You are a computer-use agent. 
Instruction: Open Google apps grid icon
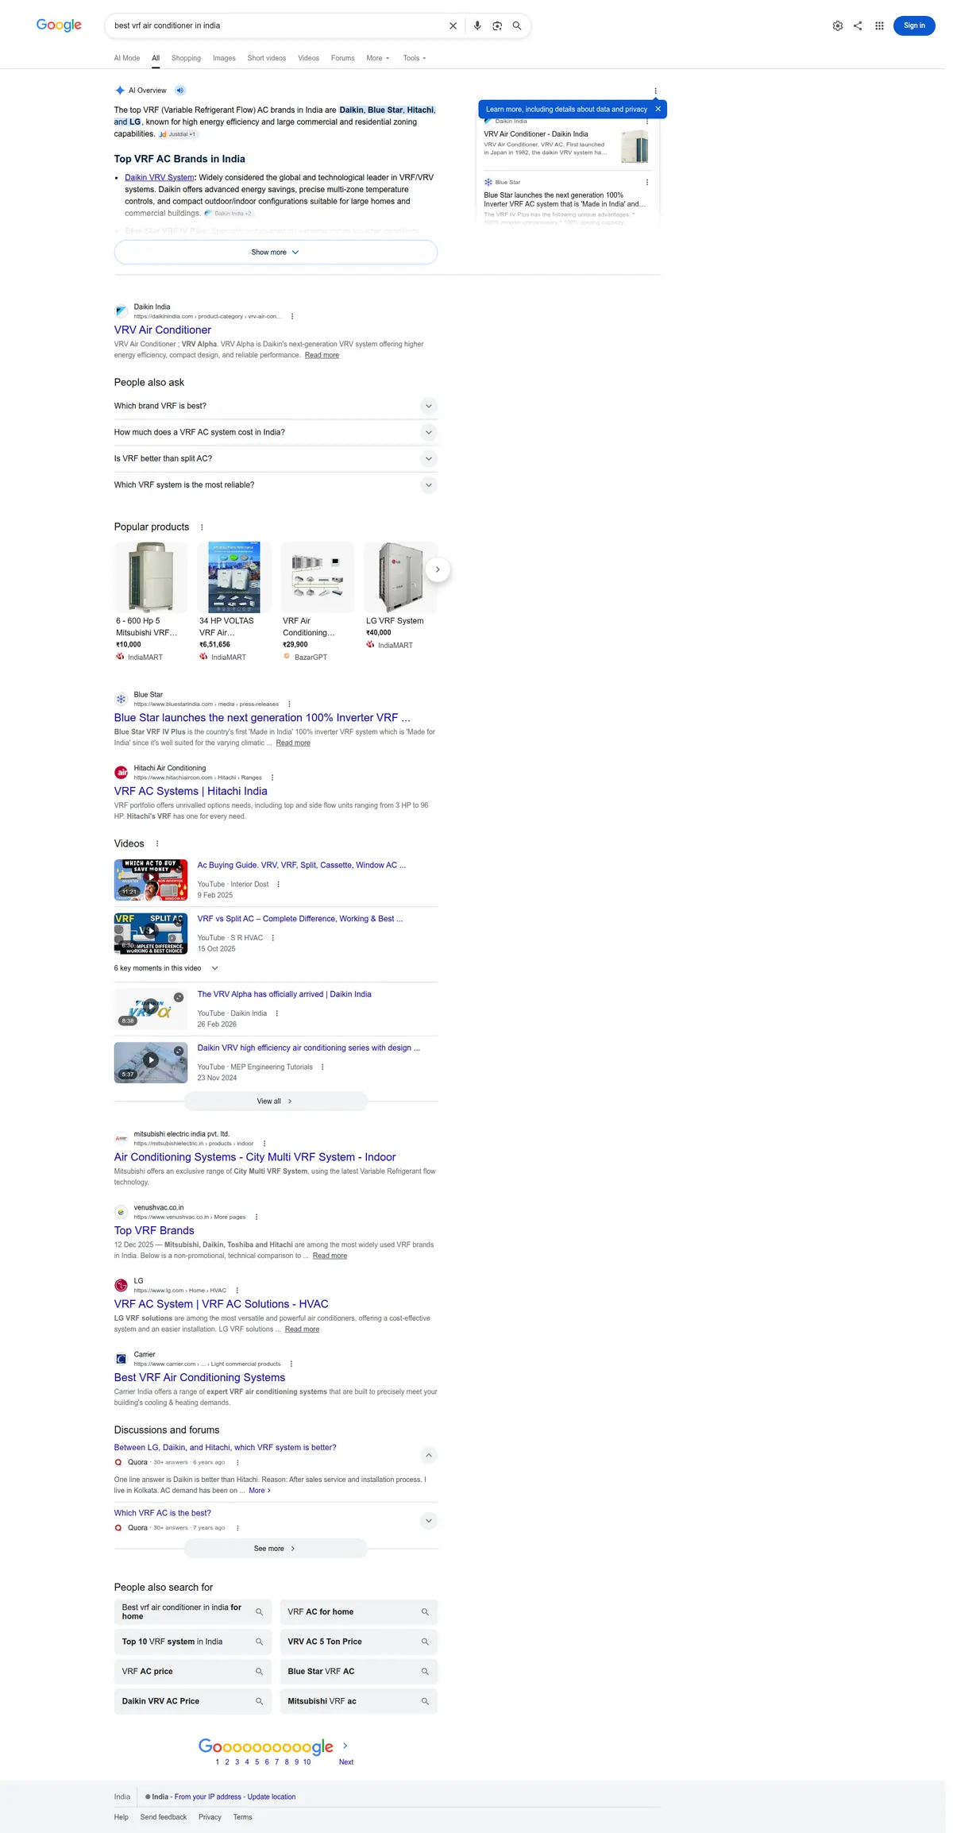pos(879,25)
